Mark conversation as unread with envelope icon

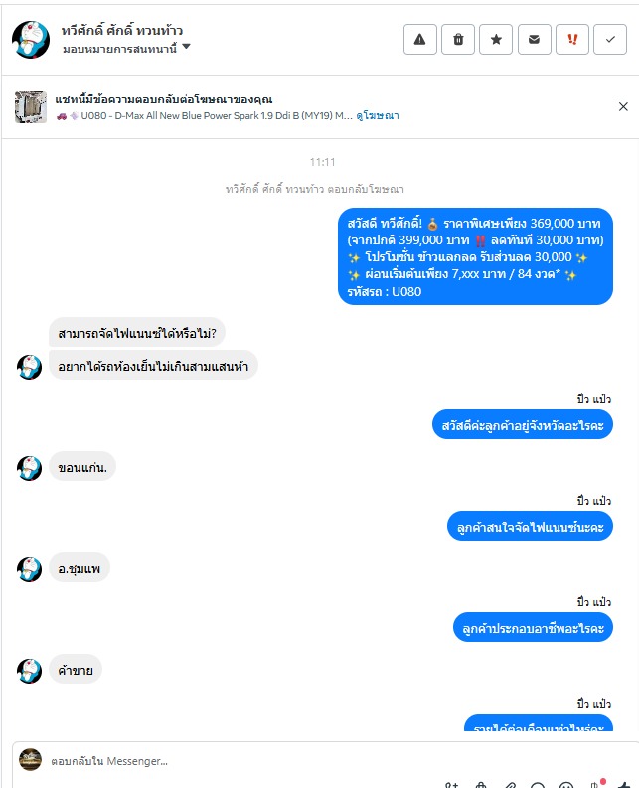534,39
